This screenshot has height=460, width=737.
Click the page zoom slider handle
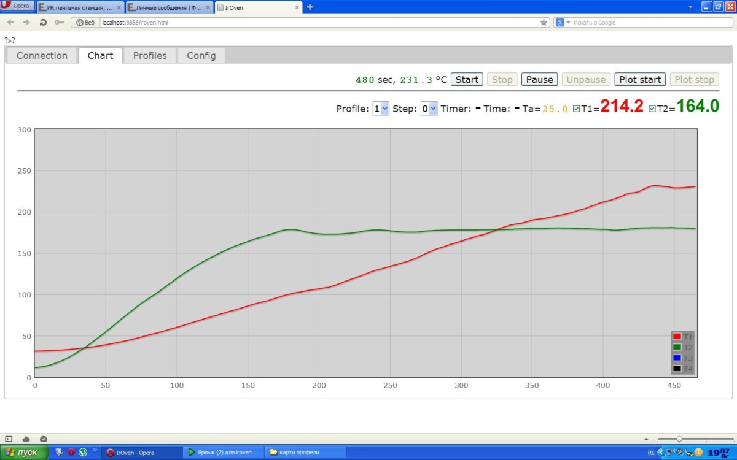pyautogui.click(x=679, y=439)
